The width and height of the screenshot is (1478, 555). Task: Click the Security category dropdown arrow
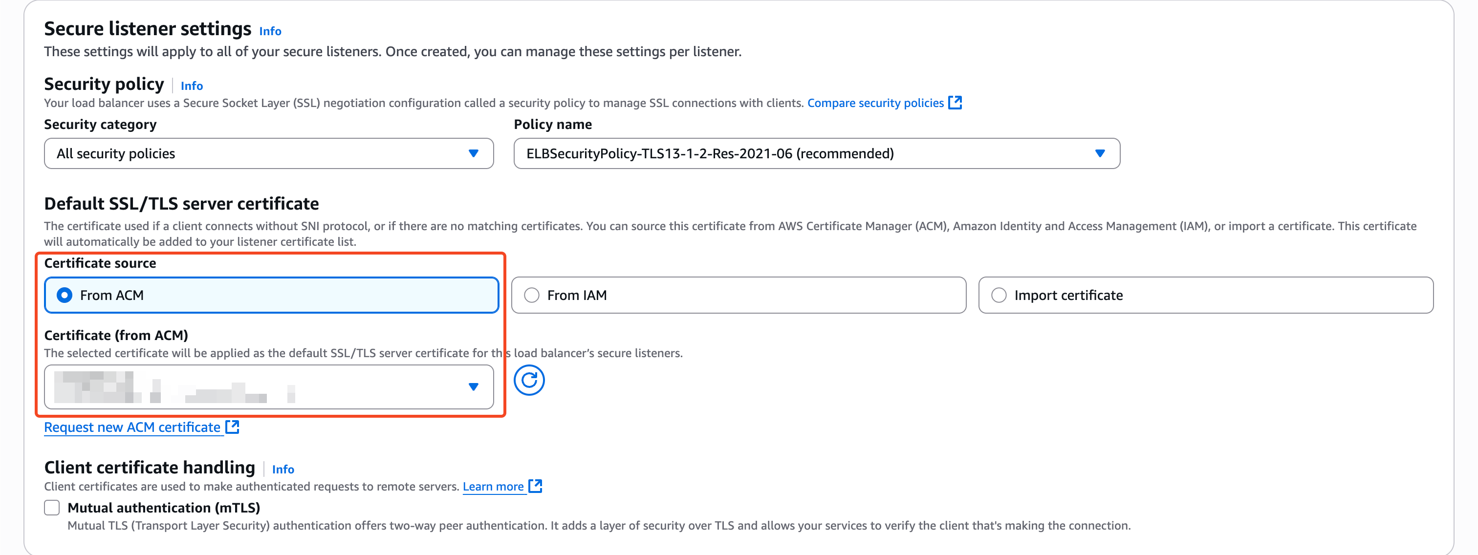pyautogui.click(x=473, y=153)
